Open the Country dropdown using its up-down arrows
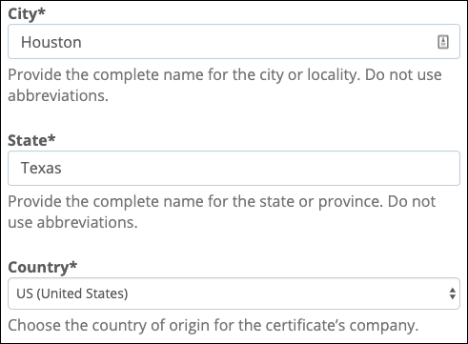 [453, 293]
